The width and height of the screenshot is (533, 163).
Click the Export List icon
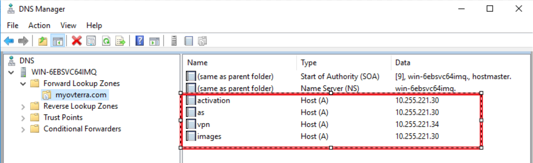[120, 41]
